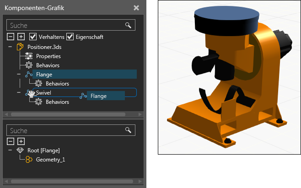Collapse the Swivel tree node
Image resolution: width=301 pixels, height=188 pixels.
pos(19,92)
